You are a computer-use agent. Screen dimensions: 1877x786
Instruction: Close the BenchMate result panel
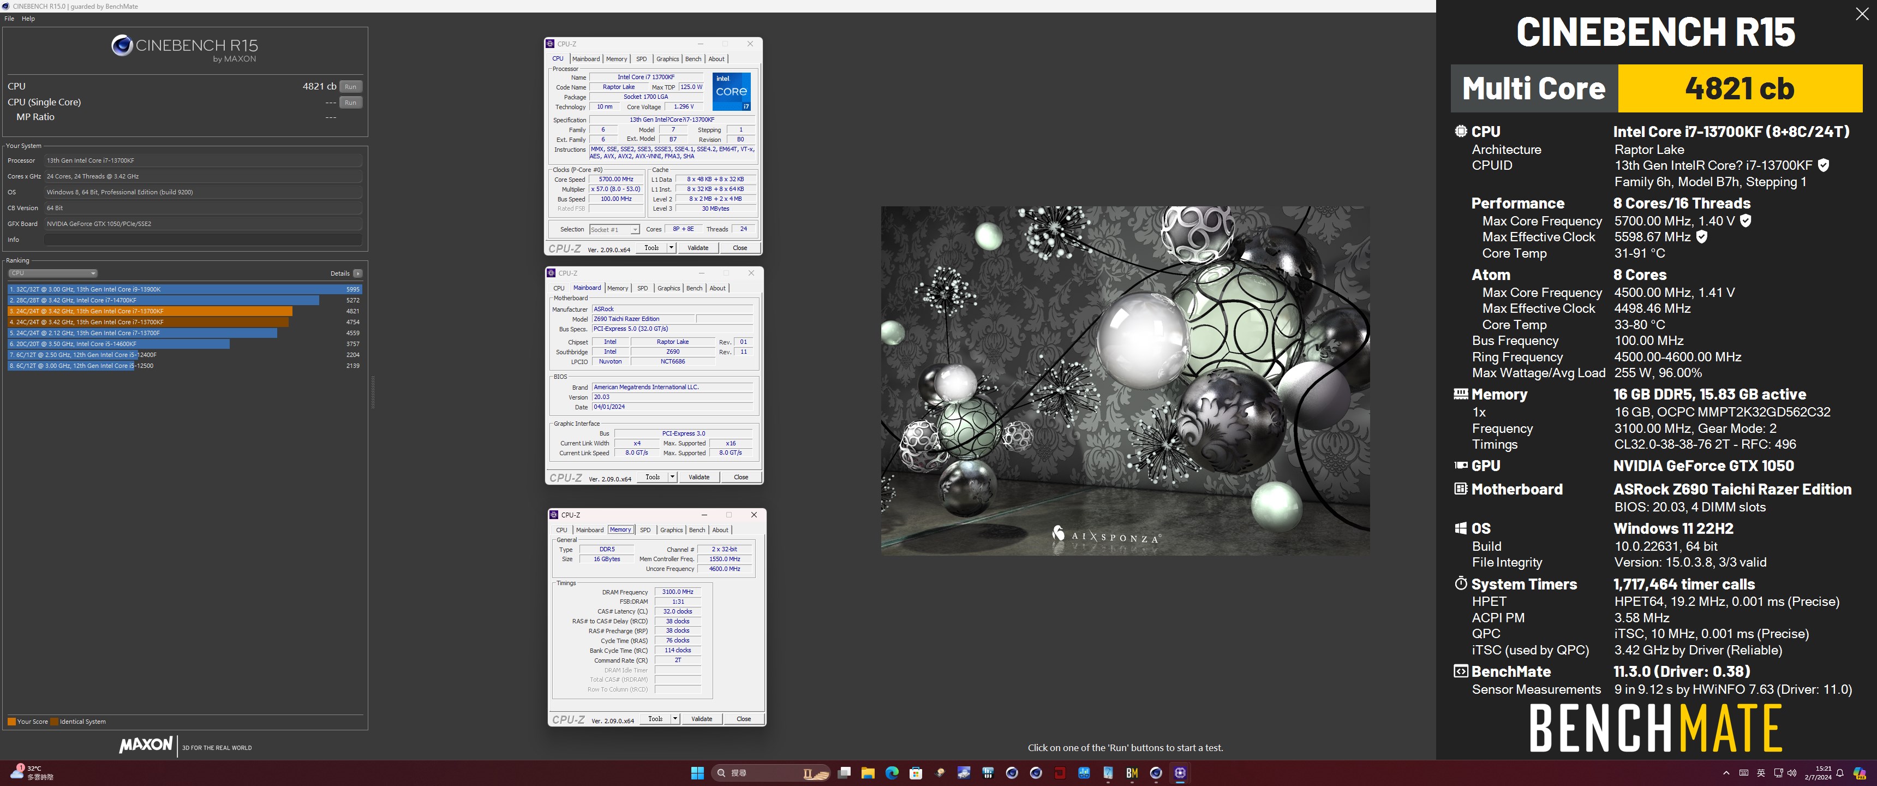pyautogui.click(x=1862, y=14)
